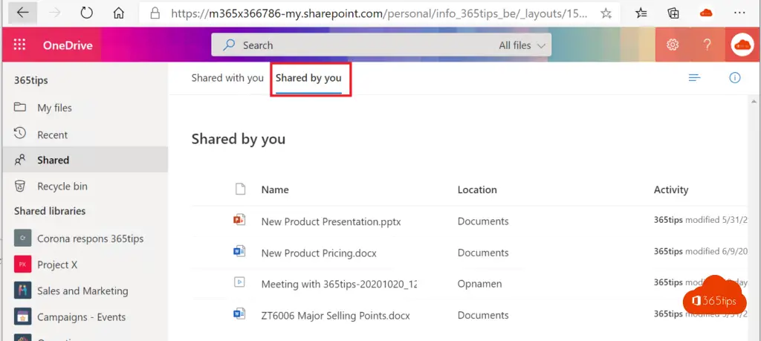
Task: Click the Opnamen location cell
Action: tap(479, 285)
